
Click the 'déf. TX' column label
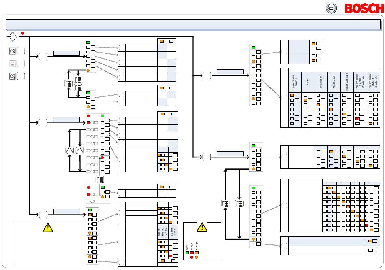tap(166, 232)
